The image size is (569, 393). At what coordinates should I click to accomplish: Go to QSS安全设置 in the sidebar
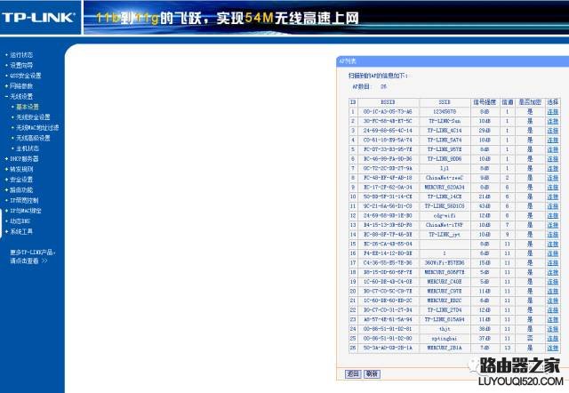[26, 76]
